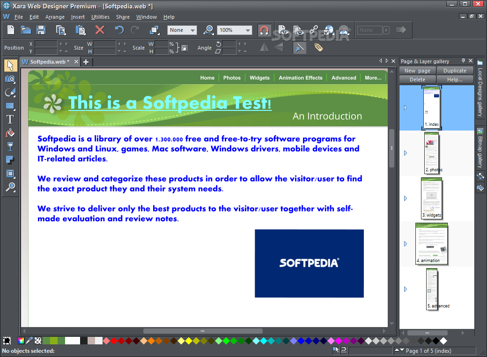Click the New page button
The width and height of the screenshot is (487, 357).
(417, 71)
